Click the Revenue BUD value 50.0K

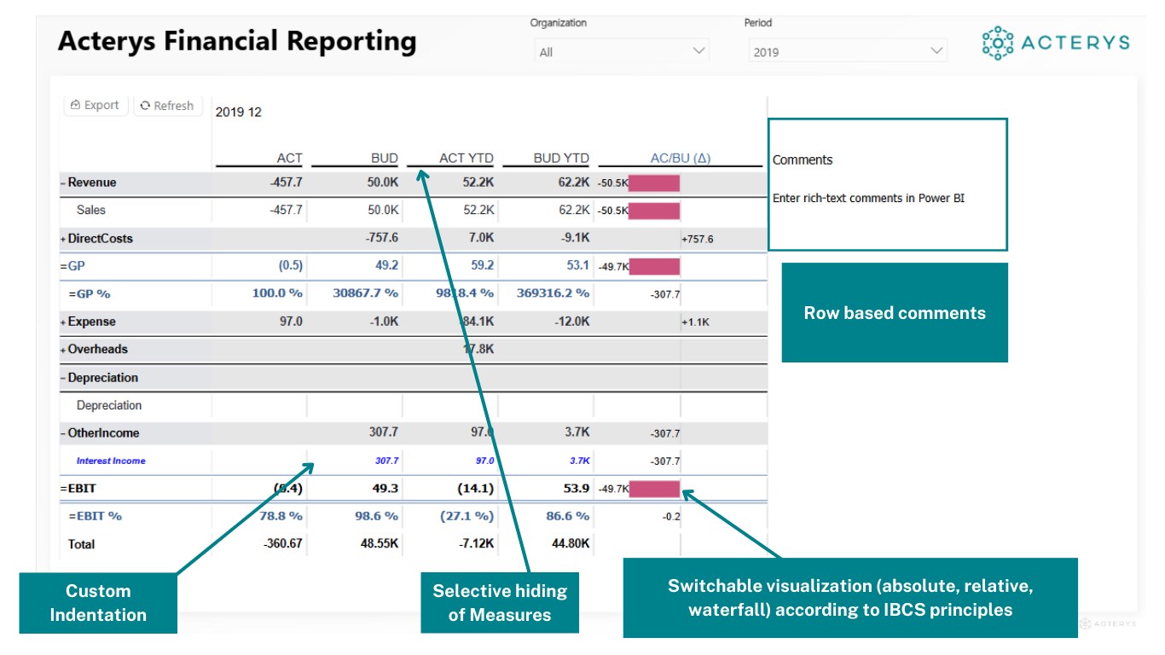point(382,183)
